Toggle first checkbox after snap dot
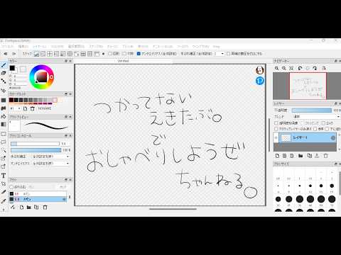Image resolution: width=341 pixels, height=255 pixels. pyautogui.click(x=110, y=54)
